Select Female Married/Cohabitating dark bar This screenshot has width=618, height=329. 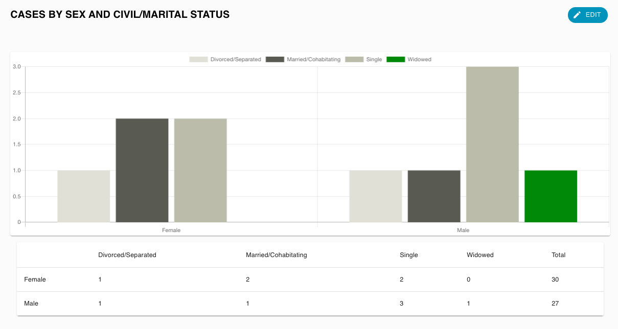(x=142, y=170)
